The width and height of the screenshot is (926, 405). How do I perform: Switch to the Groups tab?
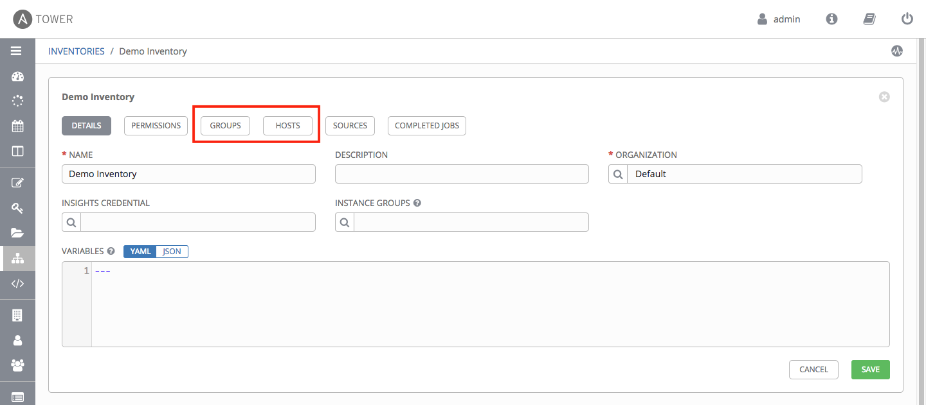pos(225,126)
